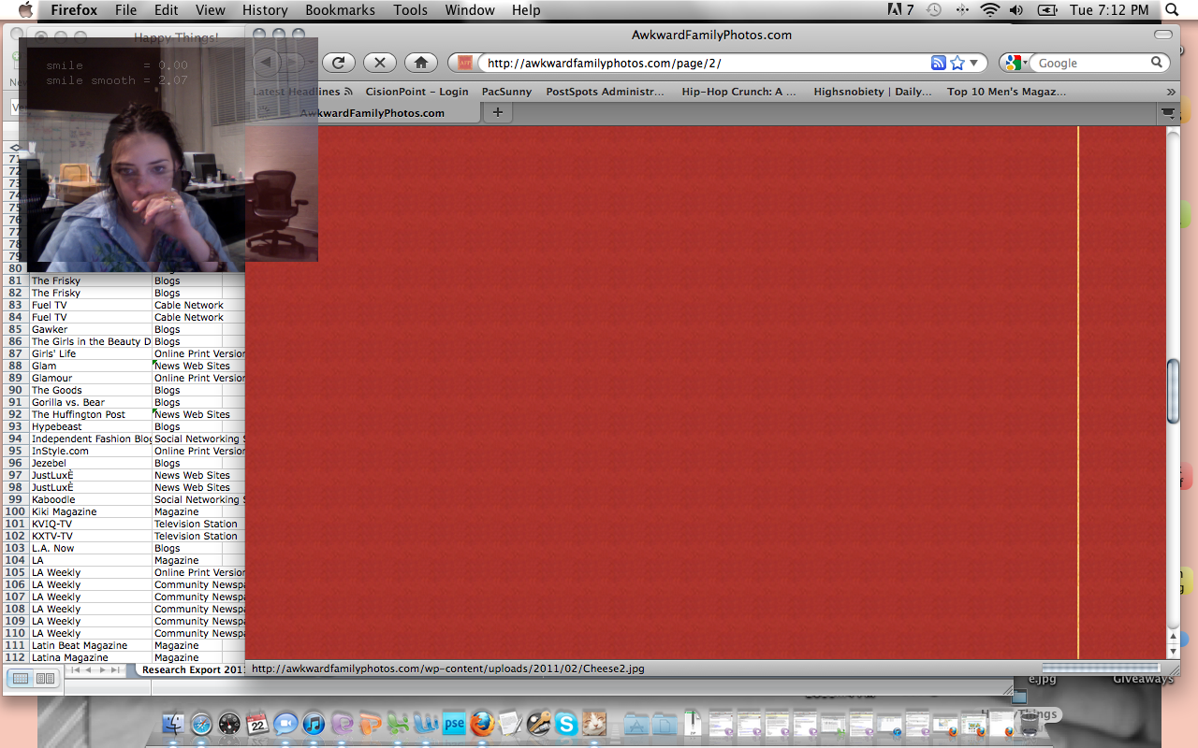Image resolution: width=1198 pixels, height=748 pixels.
Task: Open Photoshop Elements from the dock
Action: coord(454,724)
